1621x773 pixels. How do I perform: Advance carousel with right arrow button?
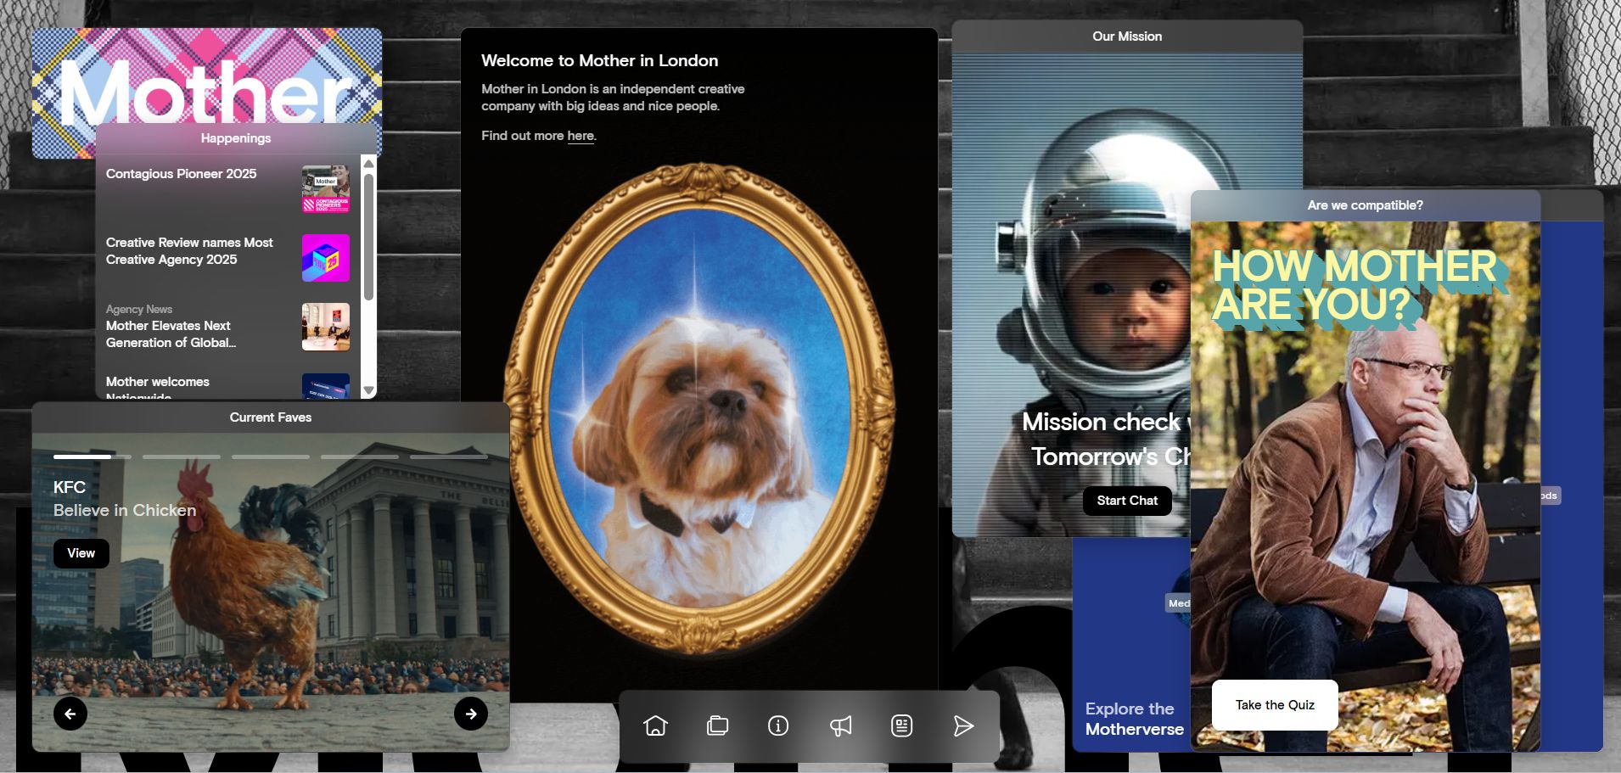pos(471,714)
